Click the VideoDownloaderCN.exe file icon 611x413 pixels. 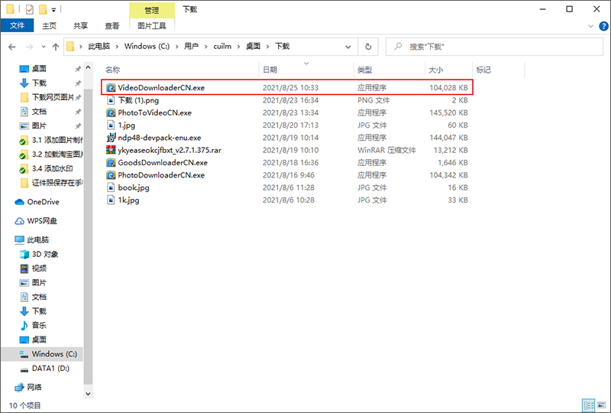(111, 87)
